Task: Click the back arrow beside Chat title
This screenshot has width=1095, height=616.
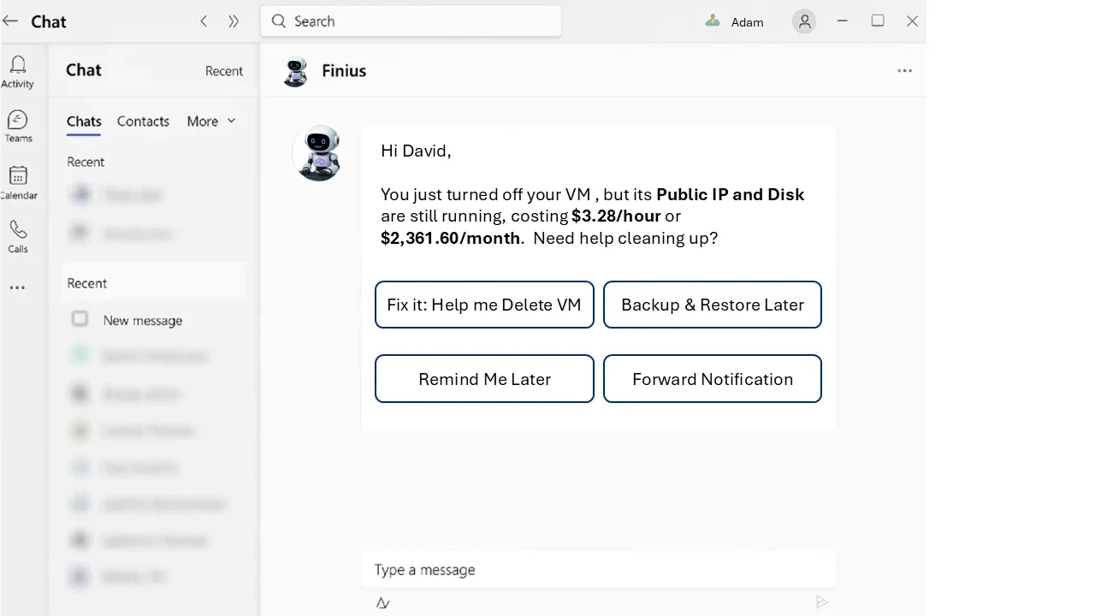Action: (11, 21)
